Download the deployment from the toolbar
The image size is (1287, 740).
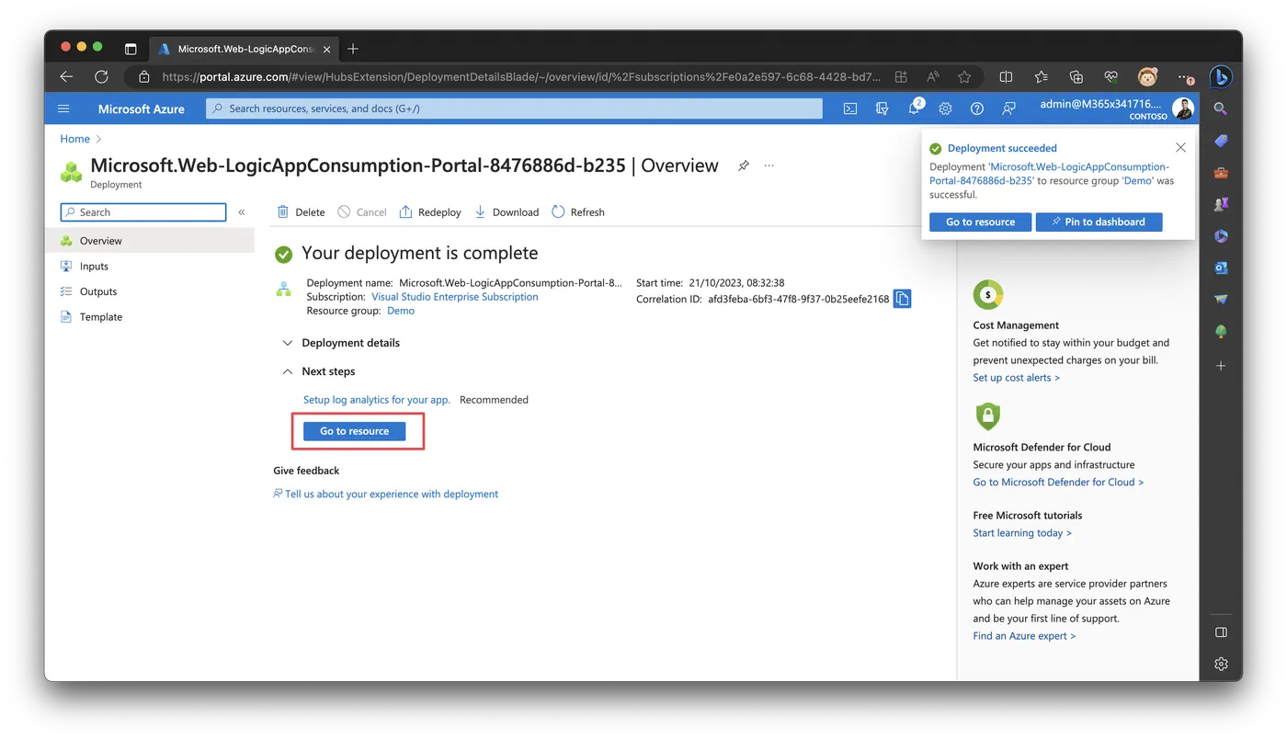(x=507, y=212)
